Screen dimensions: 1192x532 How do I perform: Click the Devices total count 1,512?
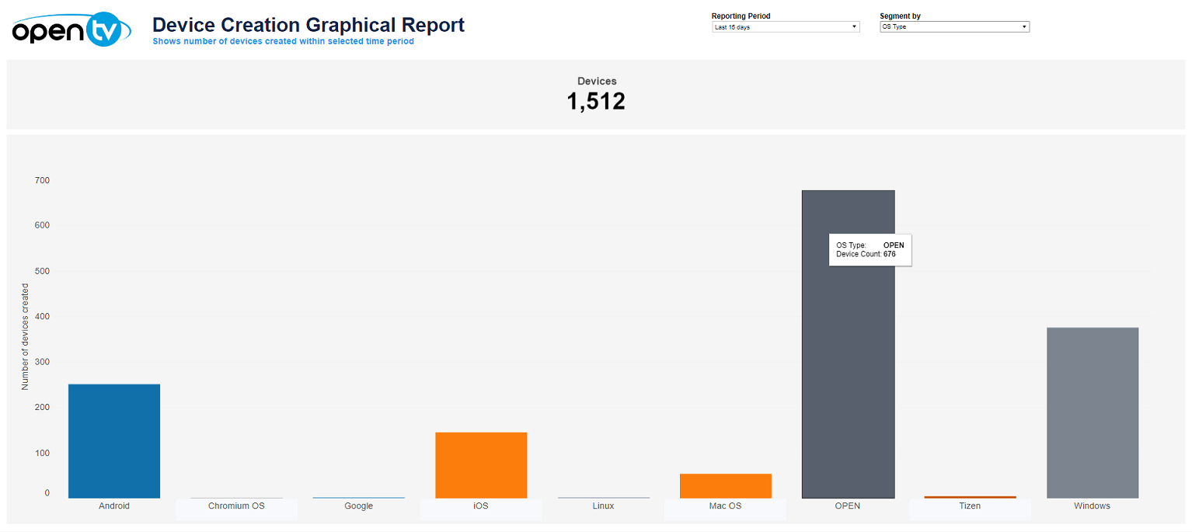[596, 102]
